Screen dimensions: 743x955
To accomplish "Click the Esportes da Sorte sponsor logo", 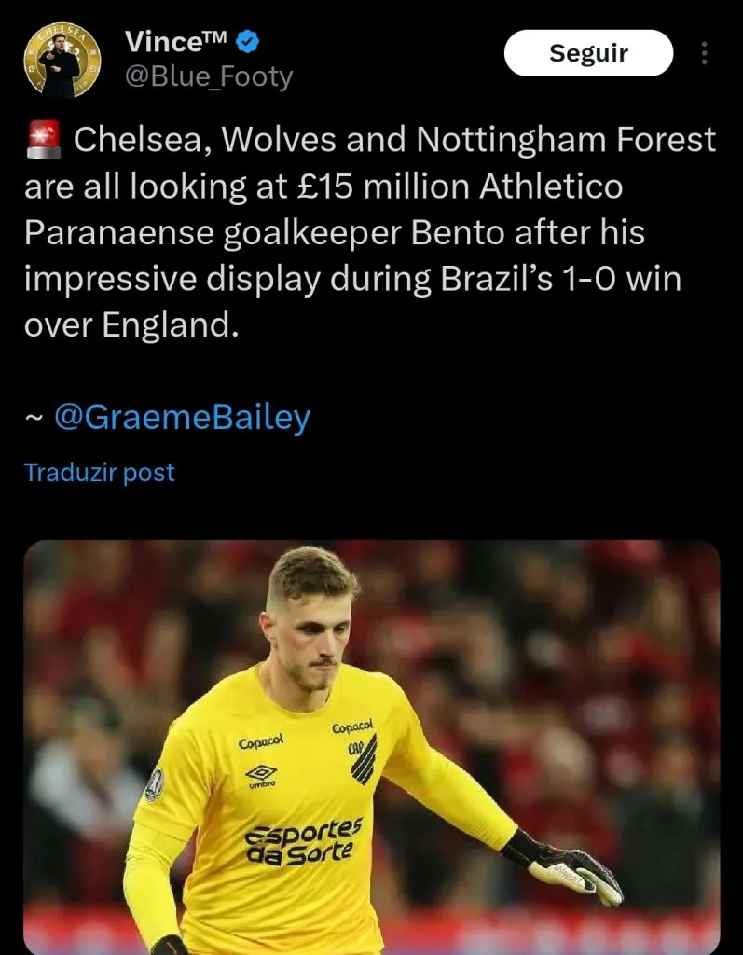I will (x=303, y=839).
